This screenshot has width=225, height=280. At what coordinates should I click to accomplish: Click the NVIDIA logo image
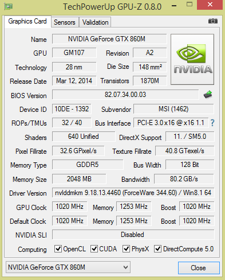pyautogui.click(x=192, y=59)
